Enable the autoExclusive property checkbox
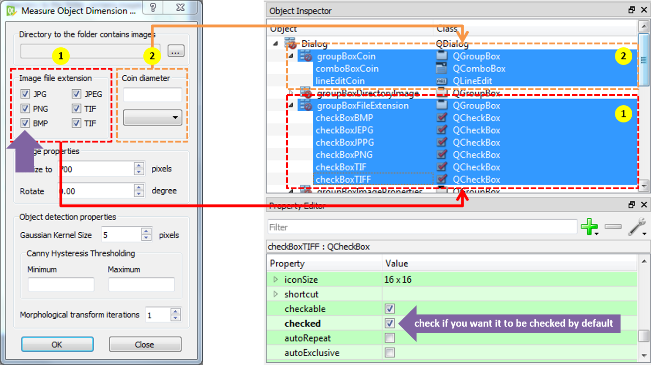The width and height of the screenshot is (651, 365). [389, 352]
